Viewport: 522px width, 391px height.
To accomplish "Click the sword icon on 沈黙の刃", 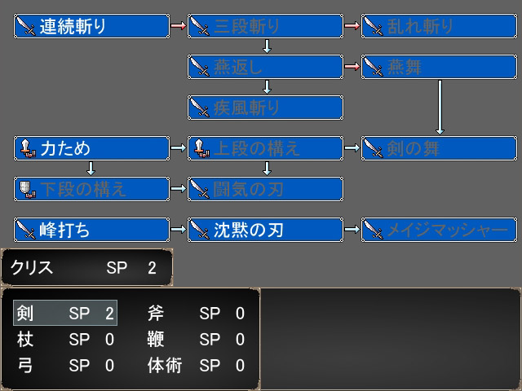I will (x=200, y=230).
